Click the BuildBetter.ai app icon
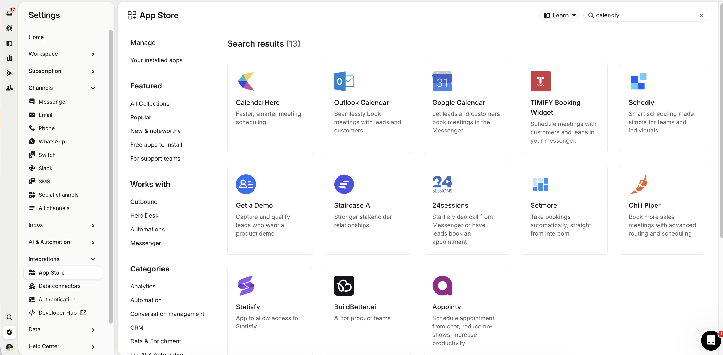723x355 pixels. [x=344, y=286]
